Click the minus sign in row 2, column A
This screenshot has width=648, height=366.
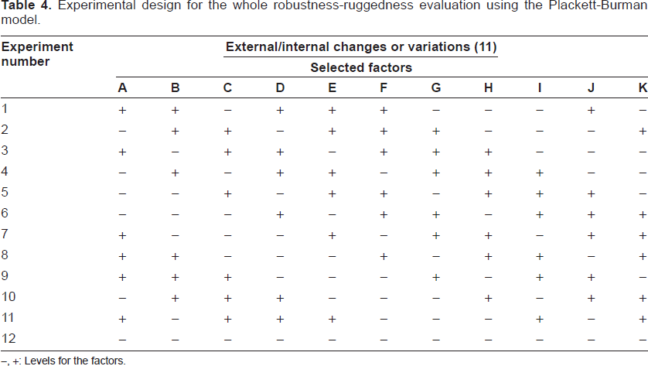122,132
